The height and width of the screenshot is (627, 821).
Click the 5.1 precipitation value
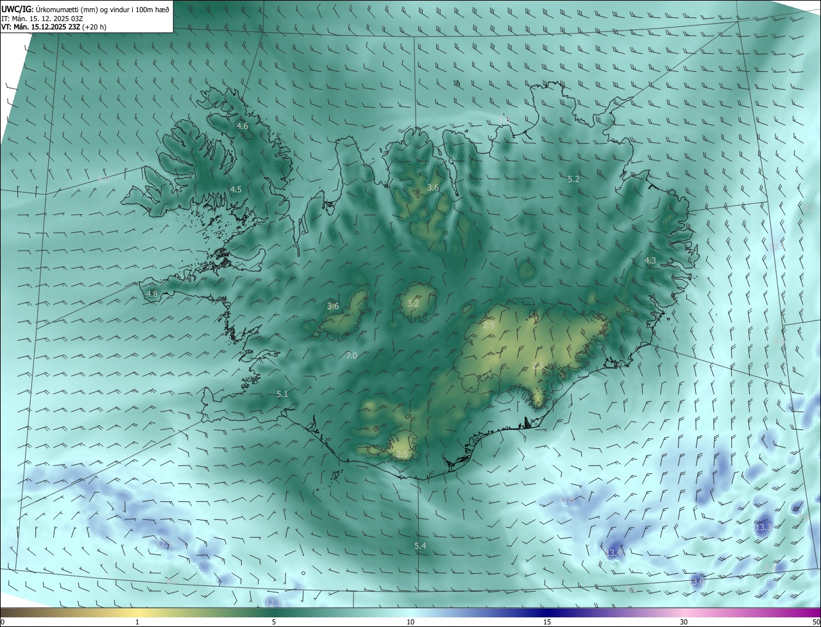[282, 394]
